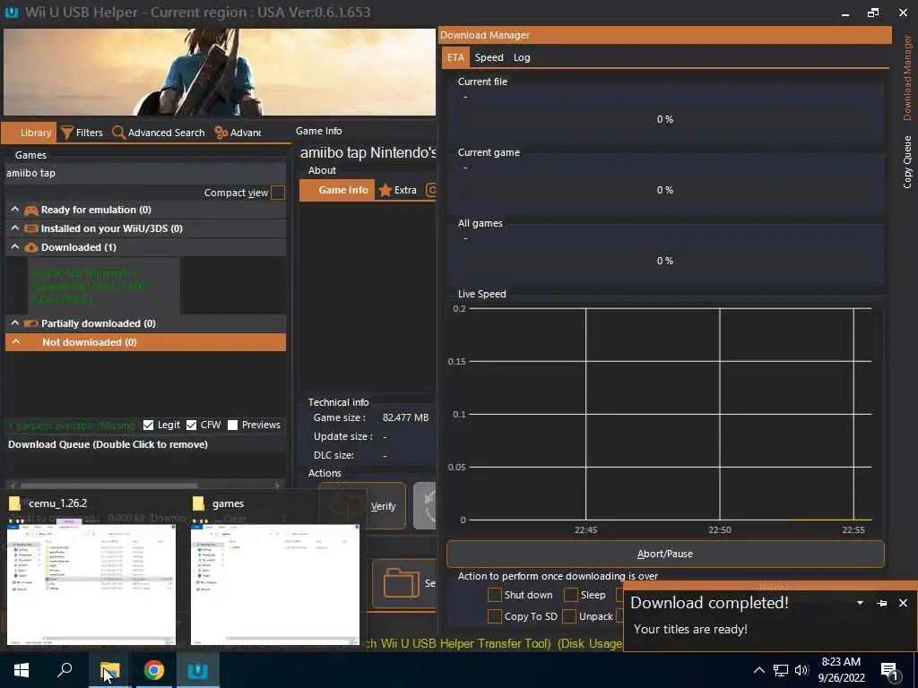918x688 pixels.
Task: Click the Abort/Pause button
Action: pos(665,554)
